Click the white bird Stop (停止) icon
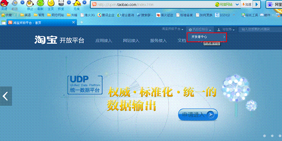This screenshot has height=141, width=282. click(30, 4)
